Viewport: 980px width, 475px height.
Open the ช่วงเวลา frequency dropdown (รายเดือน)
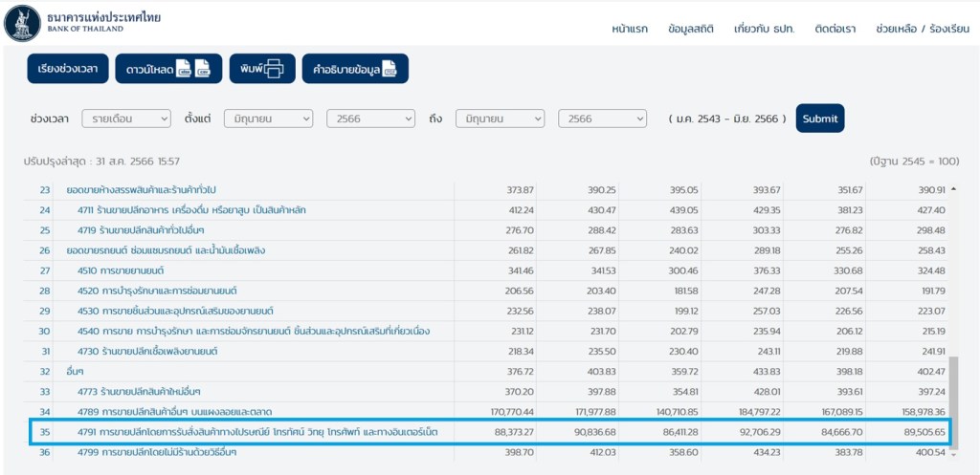125,119
